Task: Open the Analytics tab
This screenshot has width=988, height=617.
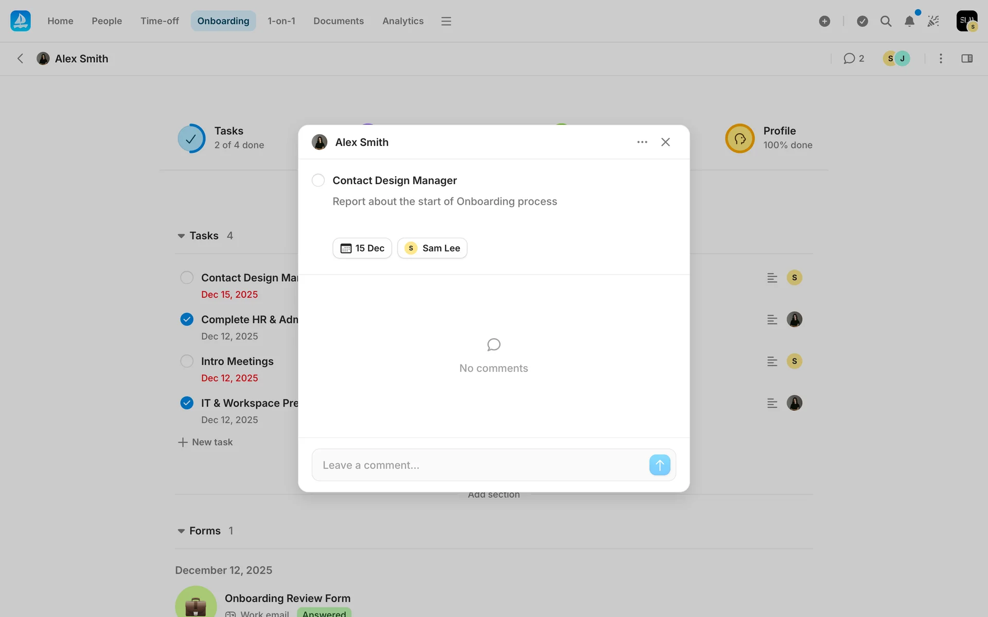Action: pyautogui.click(x=402, y=21)
